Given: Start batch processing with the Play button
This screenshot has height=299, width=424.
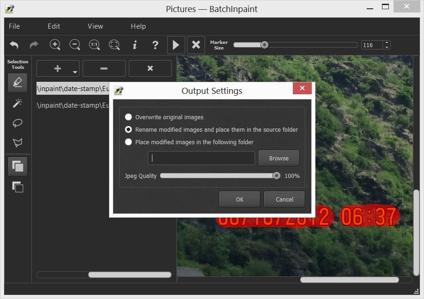Looking at the screenshot, I should [x=176, y=45].
